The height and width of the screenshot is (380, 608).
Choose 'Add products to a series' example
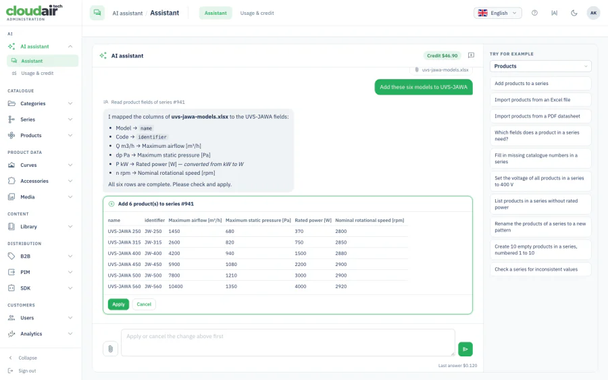tap(540, 83)
